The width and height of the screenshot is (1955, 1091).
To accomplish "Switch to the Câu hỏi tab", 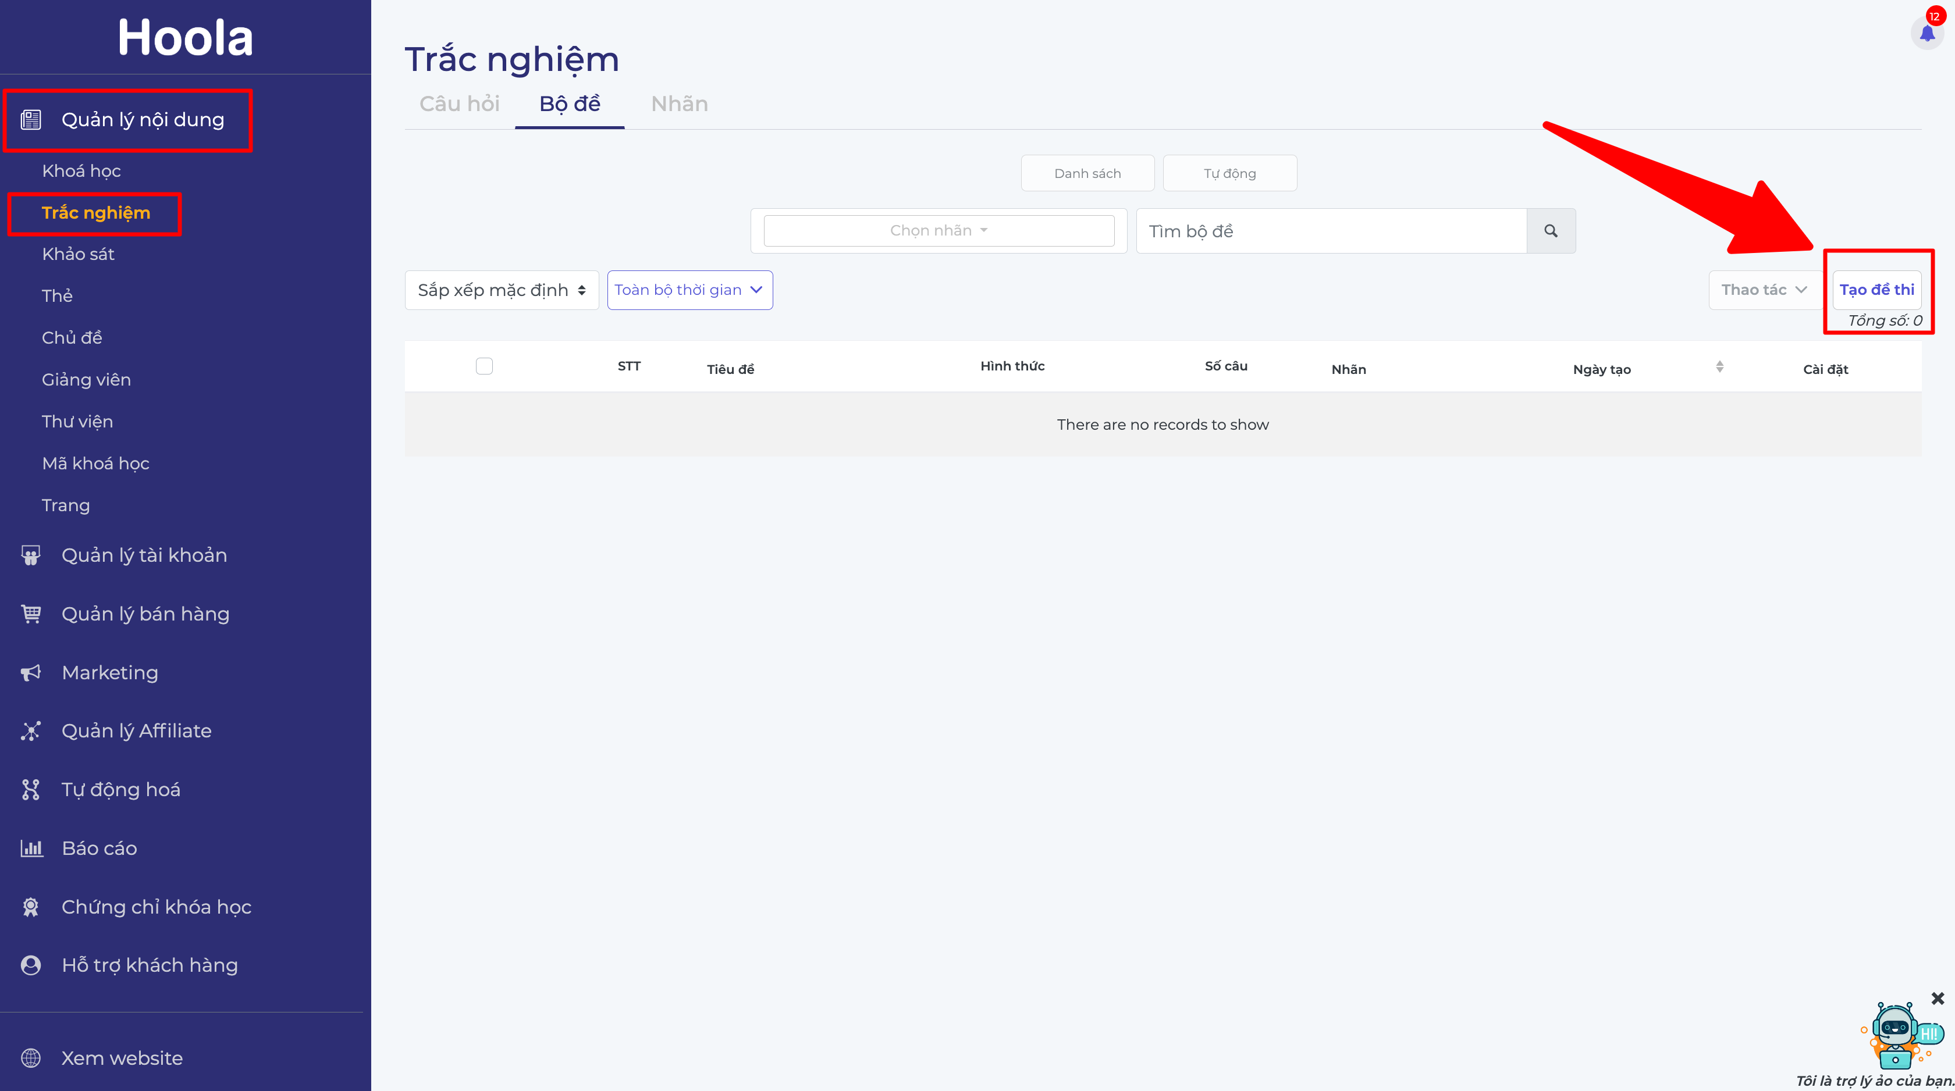I will point(459,104).
